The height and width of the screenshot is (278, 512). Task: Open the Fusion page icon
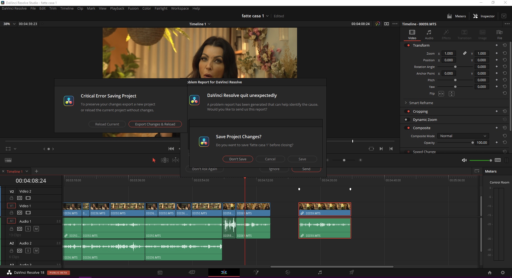click(256, 272)
